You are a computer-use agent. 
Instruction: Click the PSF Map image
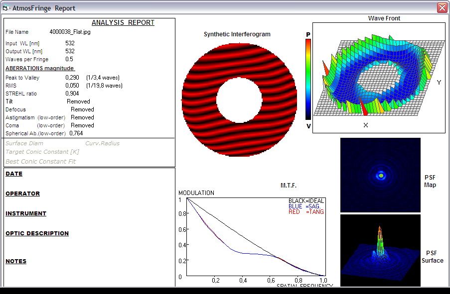380,175
